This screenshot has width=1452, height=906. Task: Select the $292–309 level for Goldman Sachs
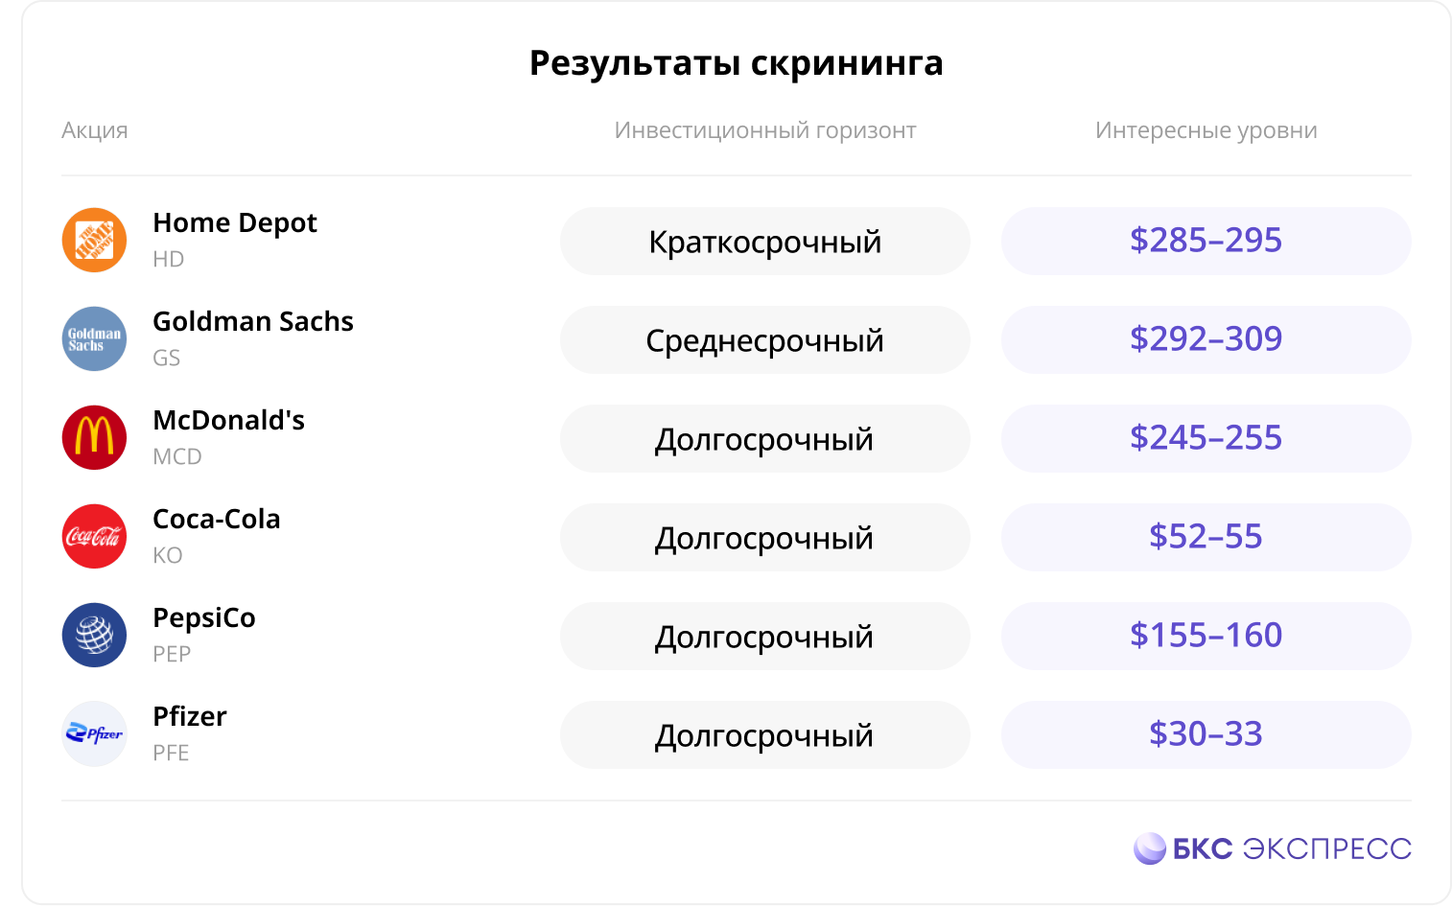[x=1206, y=339]
